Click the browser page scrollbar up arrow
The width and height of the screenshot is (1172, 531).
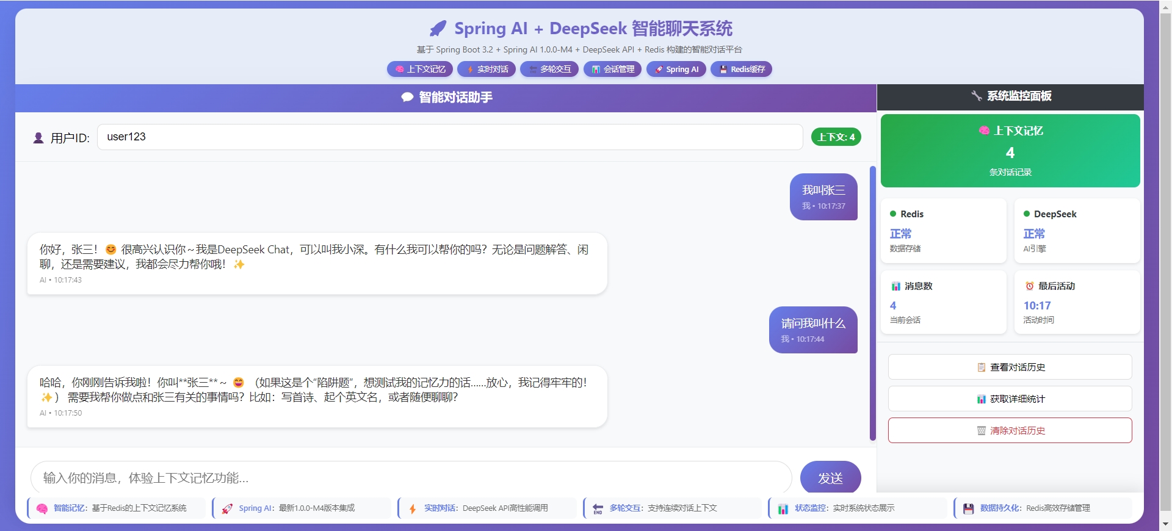click(1165, 6)
